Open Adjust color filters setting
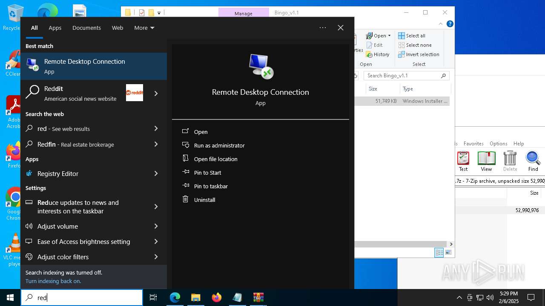Viewport: 545px width, 306px height. (x=83, y=257)
